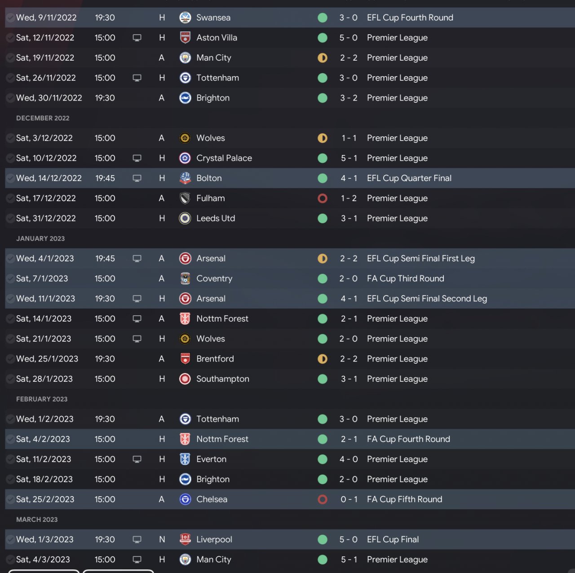Viewport: 575px width, 573px height.
Task: Click the Everton club crest icon
Action: (185, 459)
